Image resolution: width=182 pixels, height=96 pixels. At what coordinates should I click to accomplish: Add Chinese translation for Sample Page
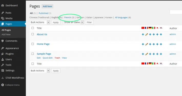pos(143,54)
